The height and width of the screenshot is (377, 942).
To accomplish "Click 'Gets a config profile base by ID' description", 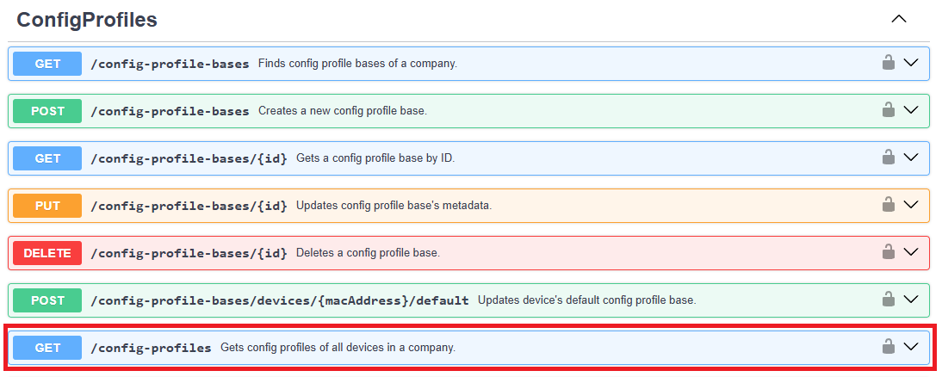I will 375,158.
